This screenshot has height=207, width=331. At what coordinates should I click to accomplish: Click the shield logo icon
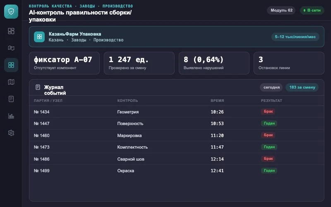point(11,12)
